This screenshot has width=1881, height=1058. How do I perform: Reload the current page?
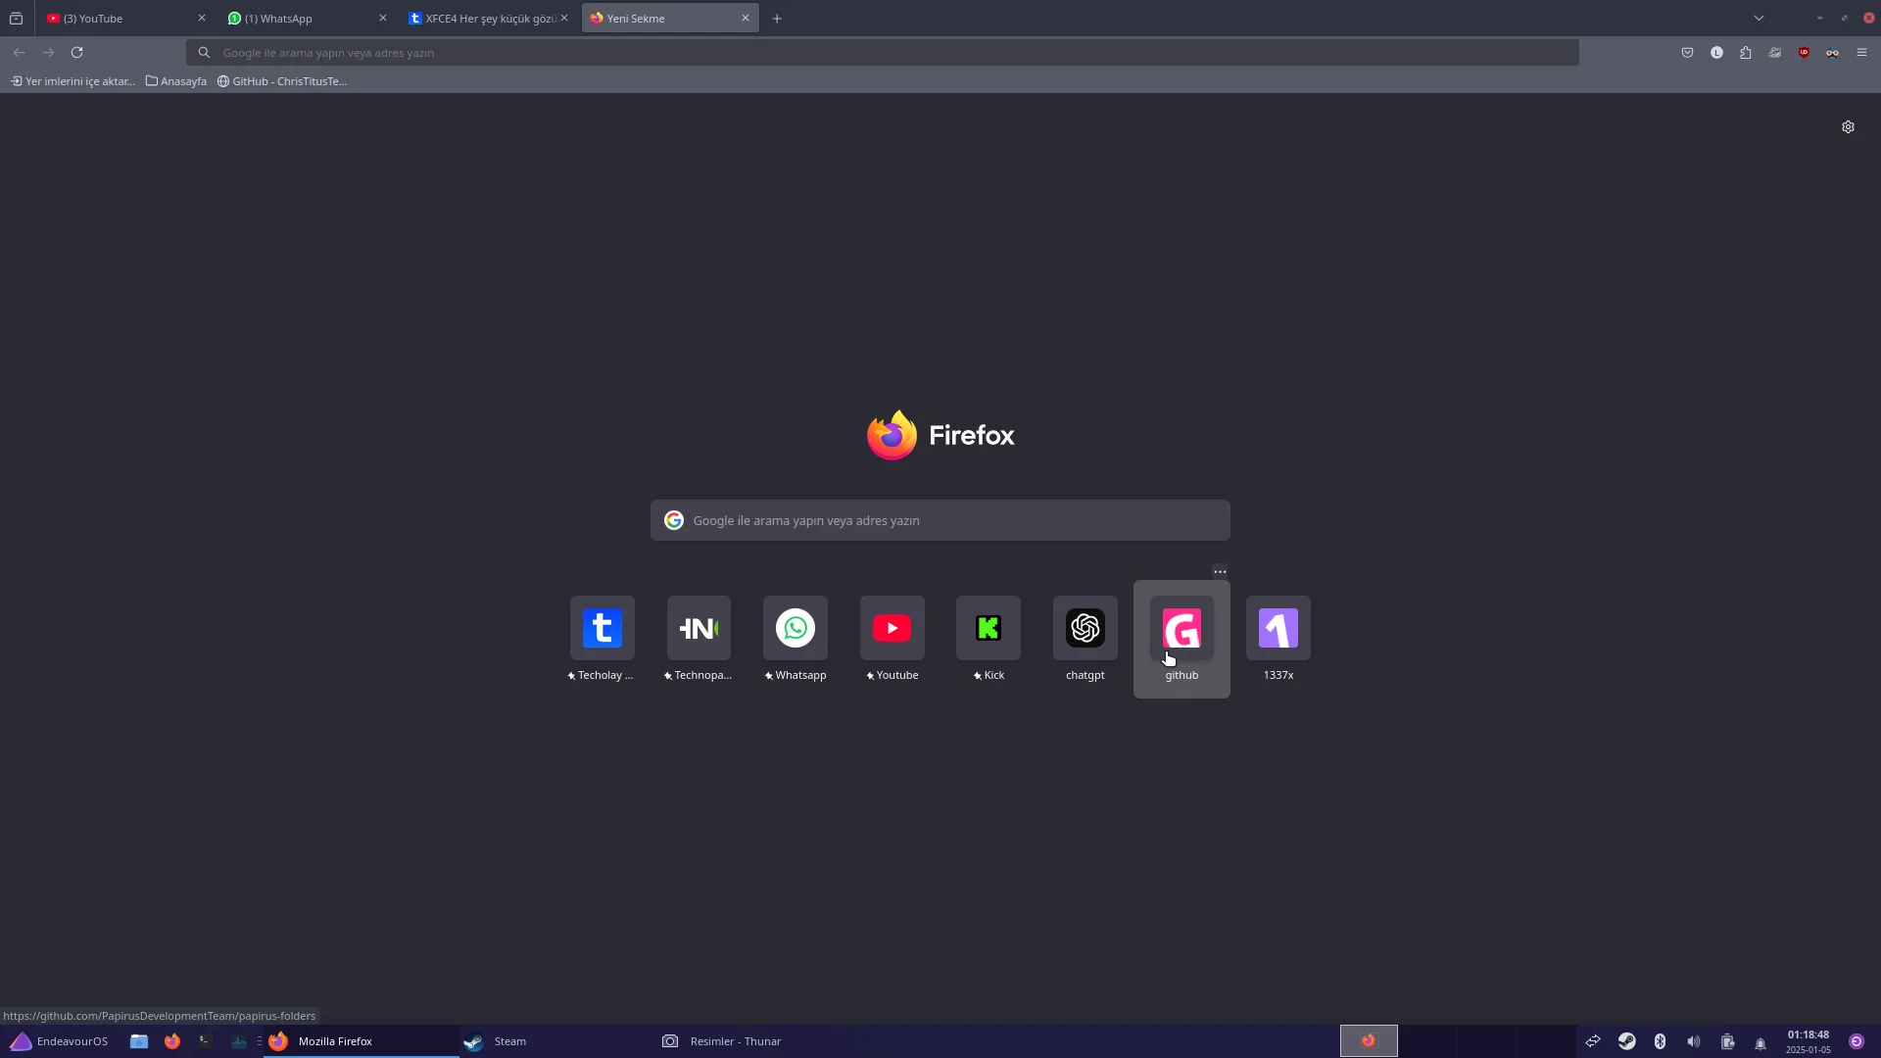pos(77,53)
